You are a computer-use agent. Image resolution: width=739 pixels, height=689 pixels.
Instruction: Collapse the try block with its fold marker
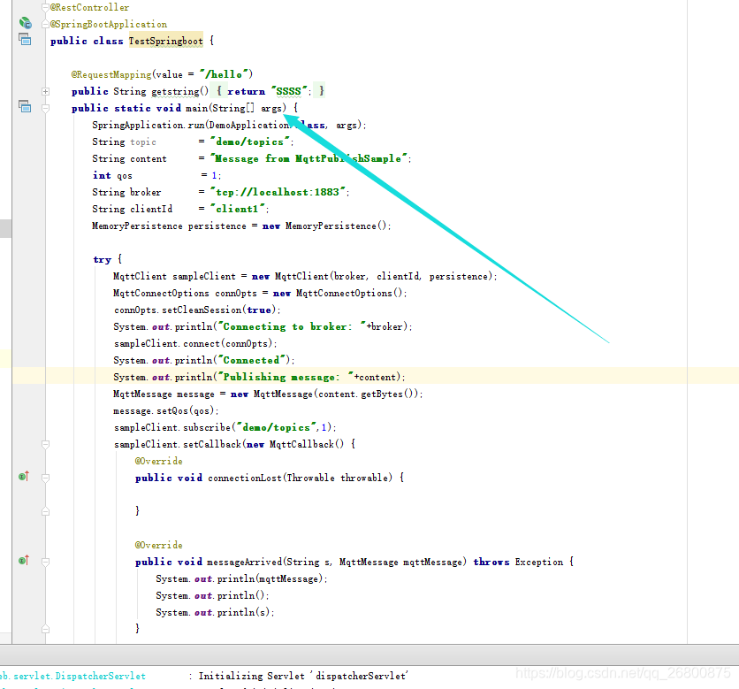pyautogui.click(x=45, y=259)
